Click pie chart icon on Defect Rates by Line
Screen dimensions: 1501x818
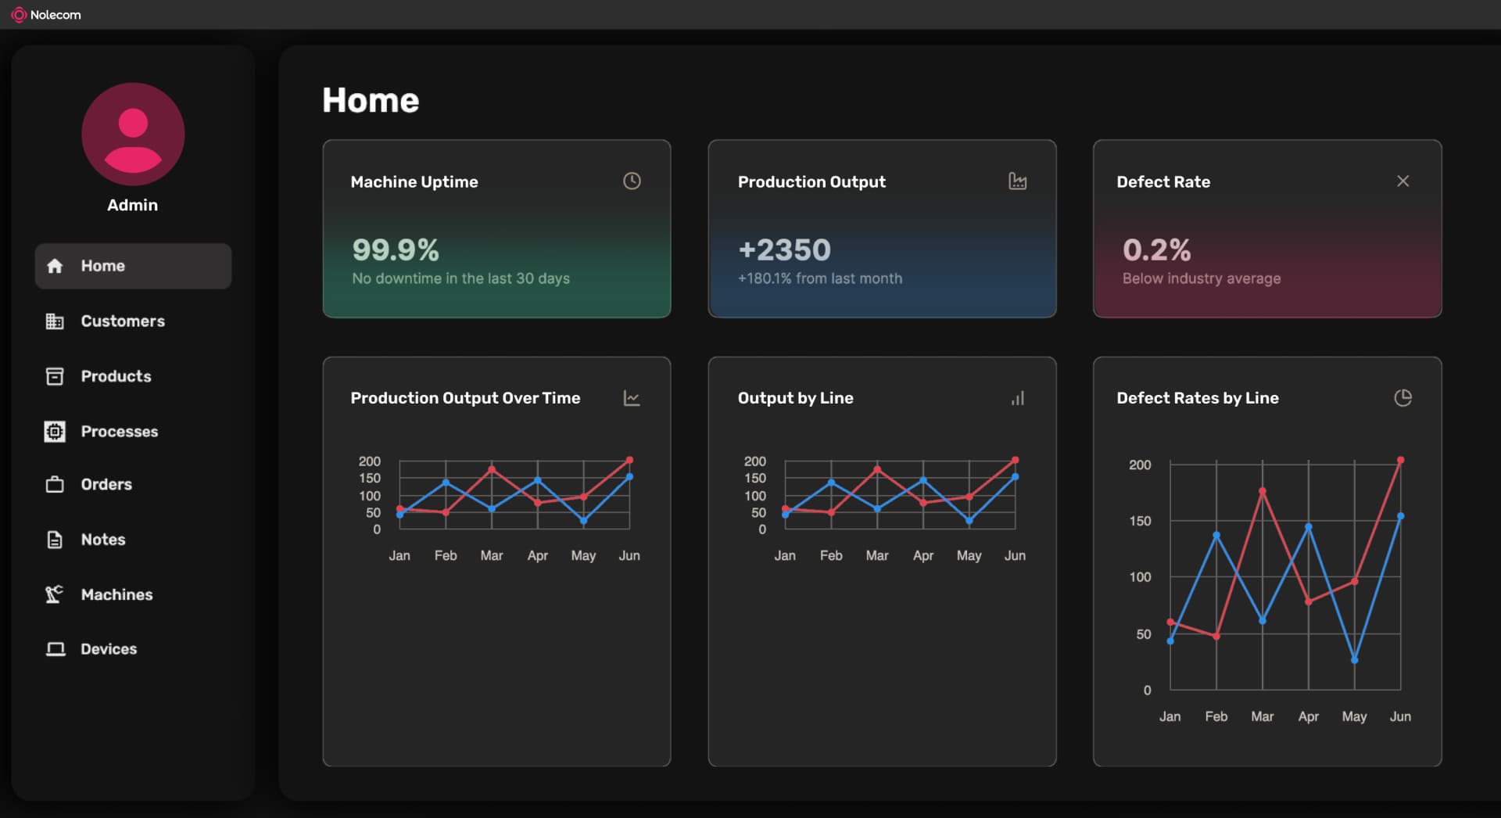click(x=1402, y=398)
